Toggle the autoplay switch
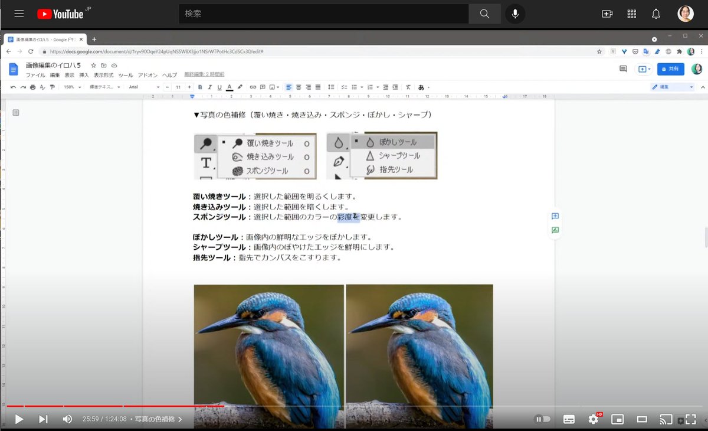708x431 pixels. [x=542, y=419]
